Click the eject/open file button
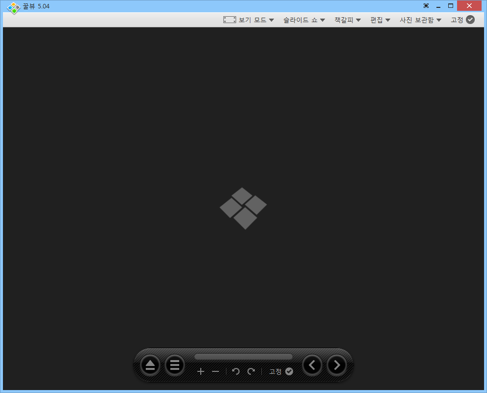 click(150, 365)
